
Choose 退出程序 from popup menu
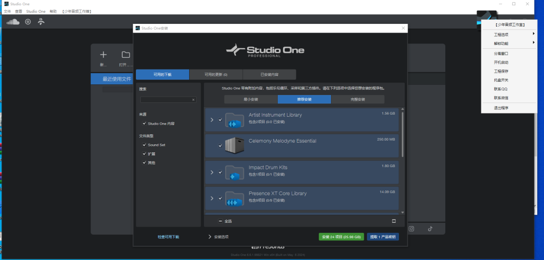click(509, 108)
